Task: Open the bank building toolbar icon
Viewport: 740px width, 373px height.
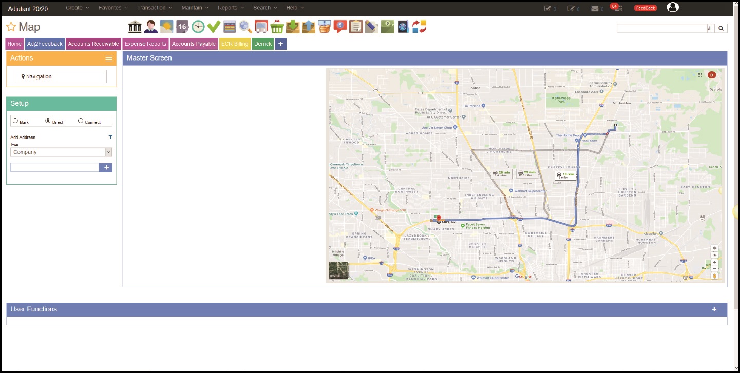Action: (x=135, y=27)
